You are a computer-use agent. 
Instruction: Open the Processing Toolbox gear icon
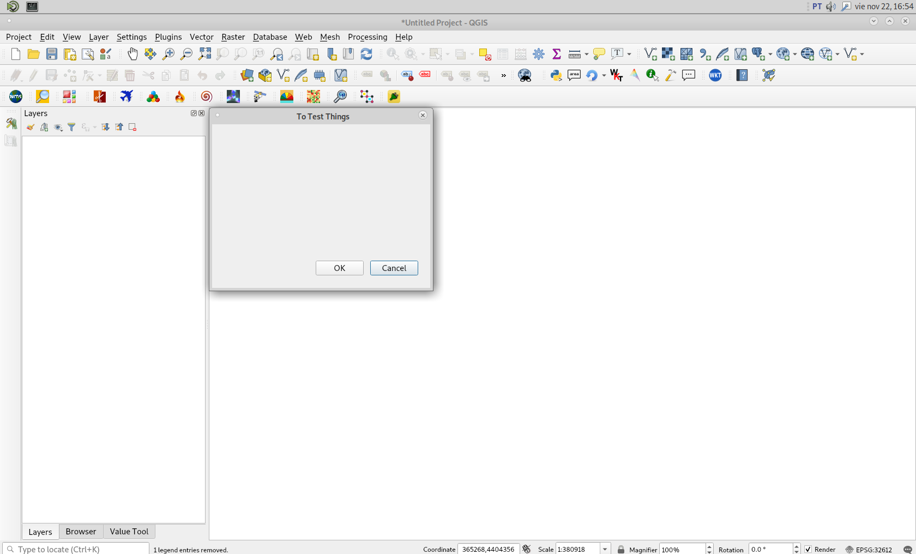point(539,54)
